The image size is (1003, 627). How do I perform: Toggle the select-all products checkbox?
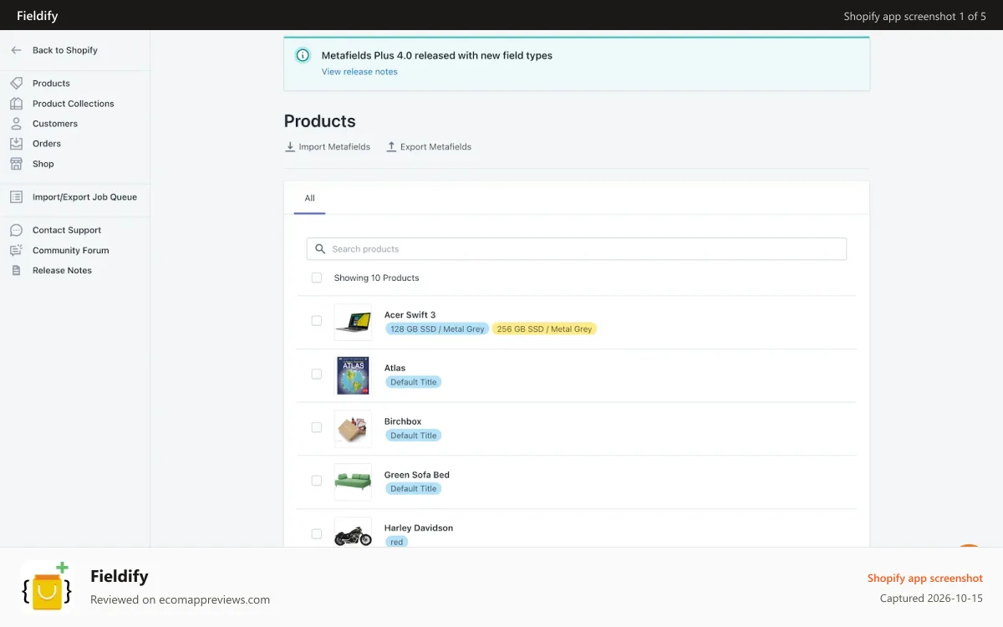[317, 278]
